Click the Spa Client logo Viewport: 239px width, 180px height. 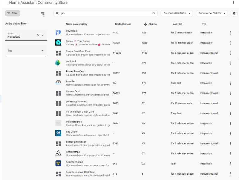pos(58,133)
